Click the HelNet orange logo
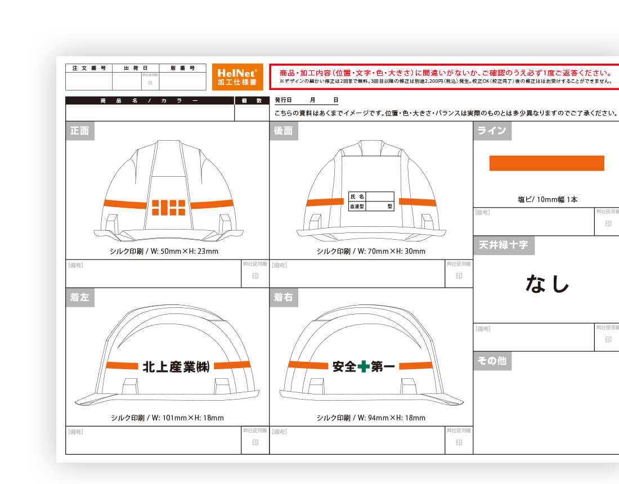The width and height of the screenshot is (619, 484). [x=237, y=77]
